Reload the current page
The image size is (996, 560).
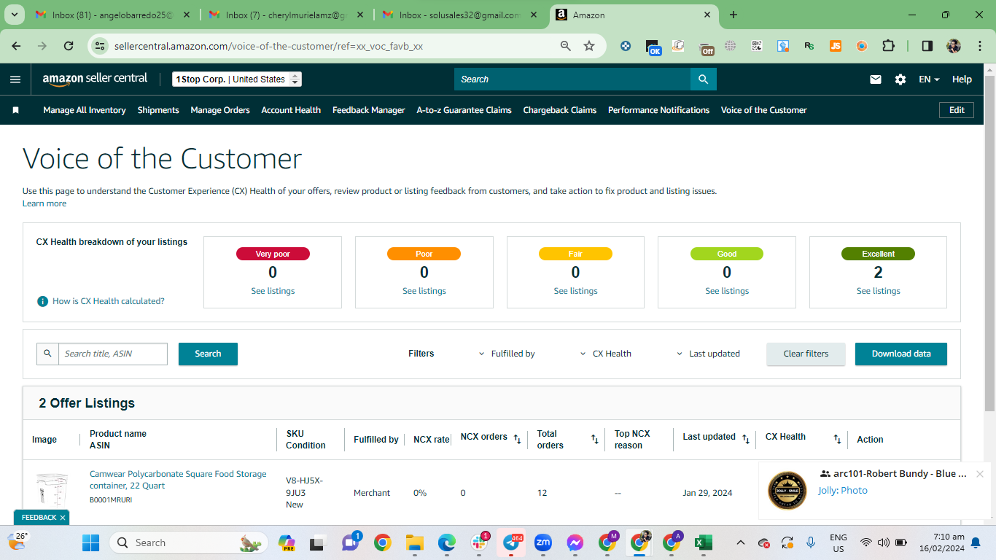69,46
